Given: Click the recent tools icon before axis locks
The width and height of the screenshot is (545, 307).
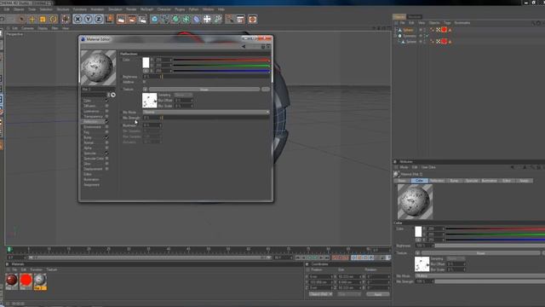Looking at the screenshot, I should tap(66, 19).
